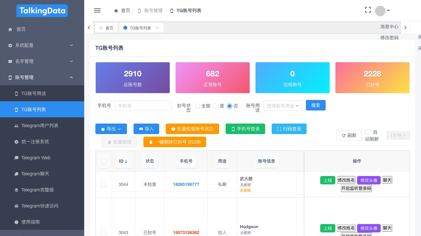Image resolution: width=421 pixels, height=236 pixels.
Task: Check the select-all table header checkbox
Action: (104, 161)
